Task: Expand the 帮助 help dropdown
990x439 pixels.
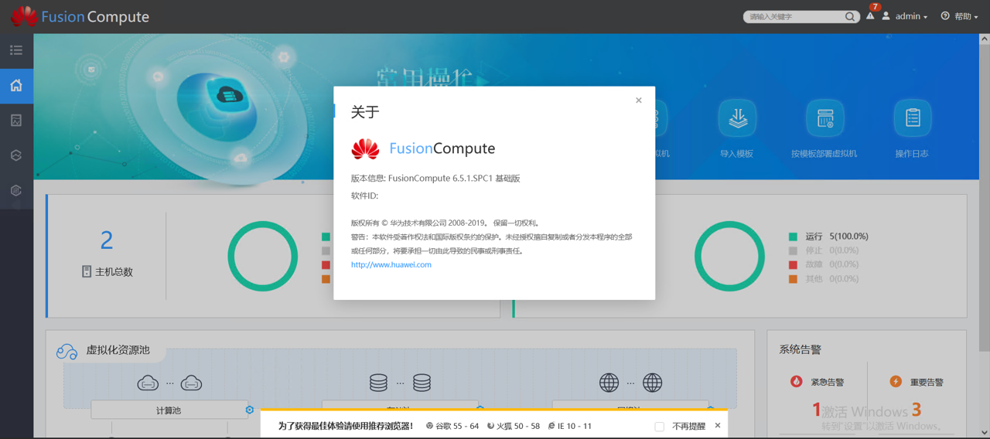Action: point(966,16)
